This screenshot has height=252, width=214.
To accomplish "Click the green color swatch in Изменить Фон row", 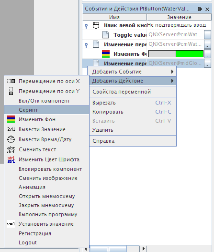I will (x=190, y=53).
